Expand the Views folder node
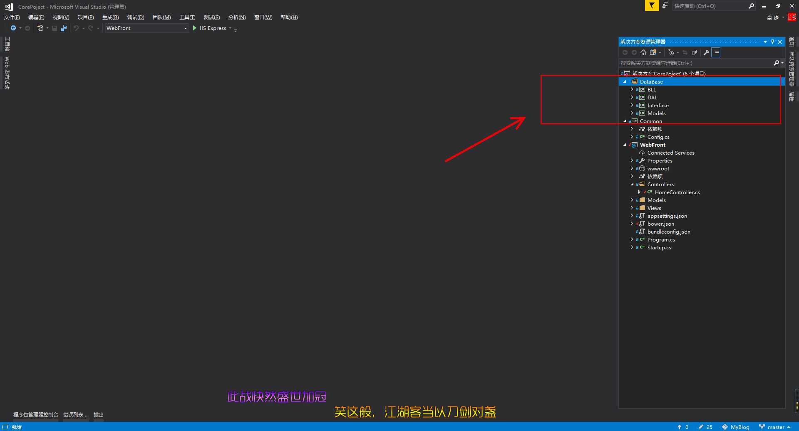This screenshot has height=431, width=799. [x=632, y=208]
